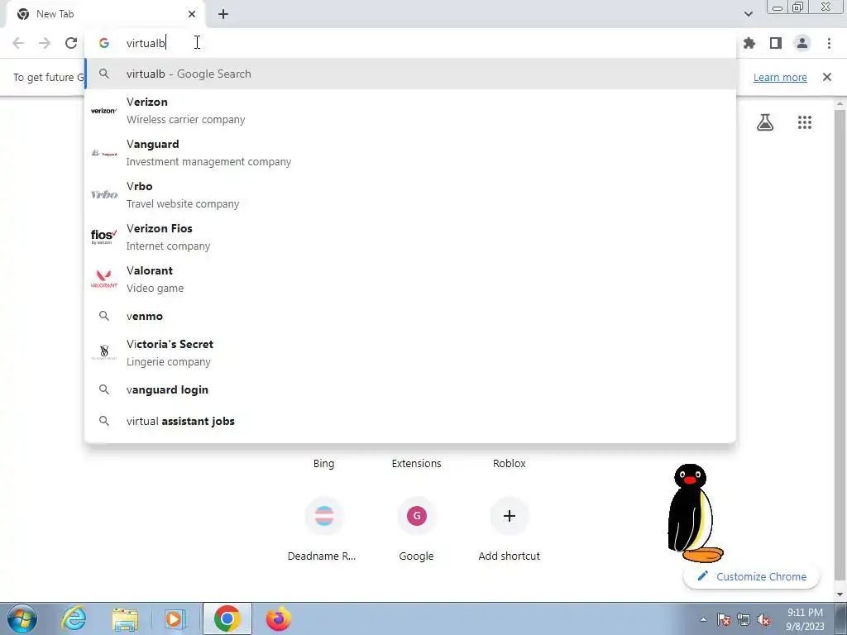Open the Google apps grid icon
The height and width of the screenshot is (635, 847).
[805, 122]
